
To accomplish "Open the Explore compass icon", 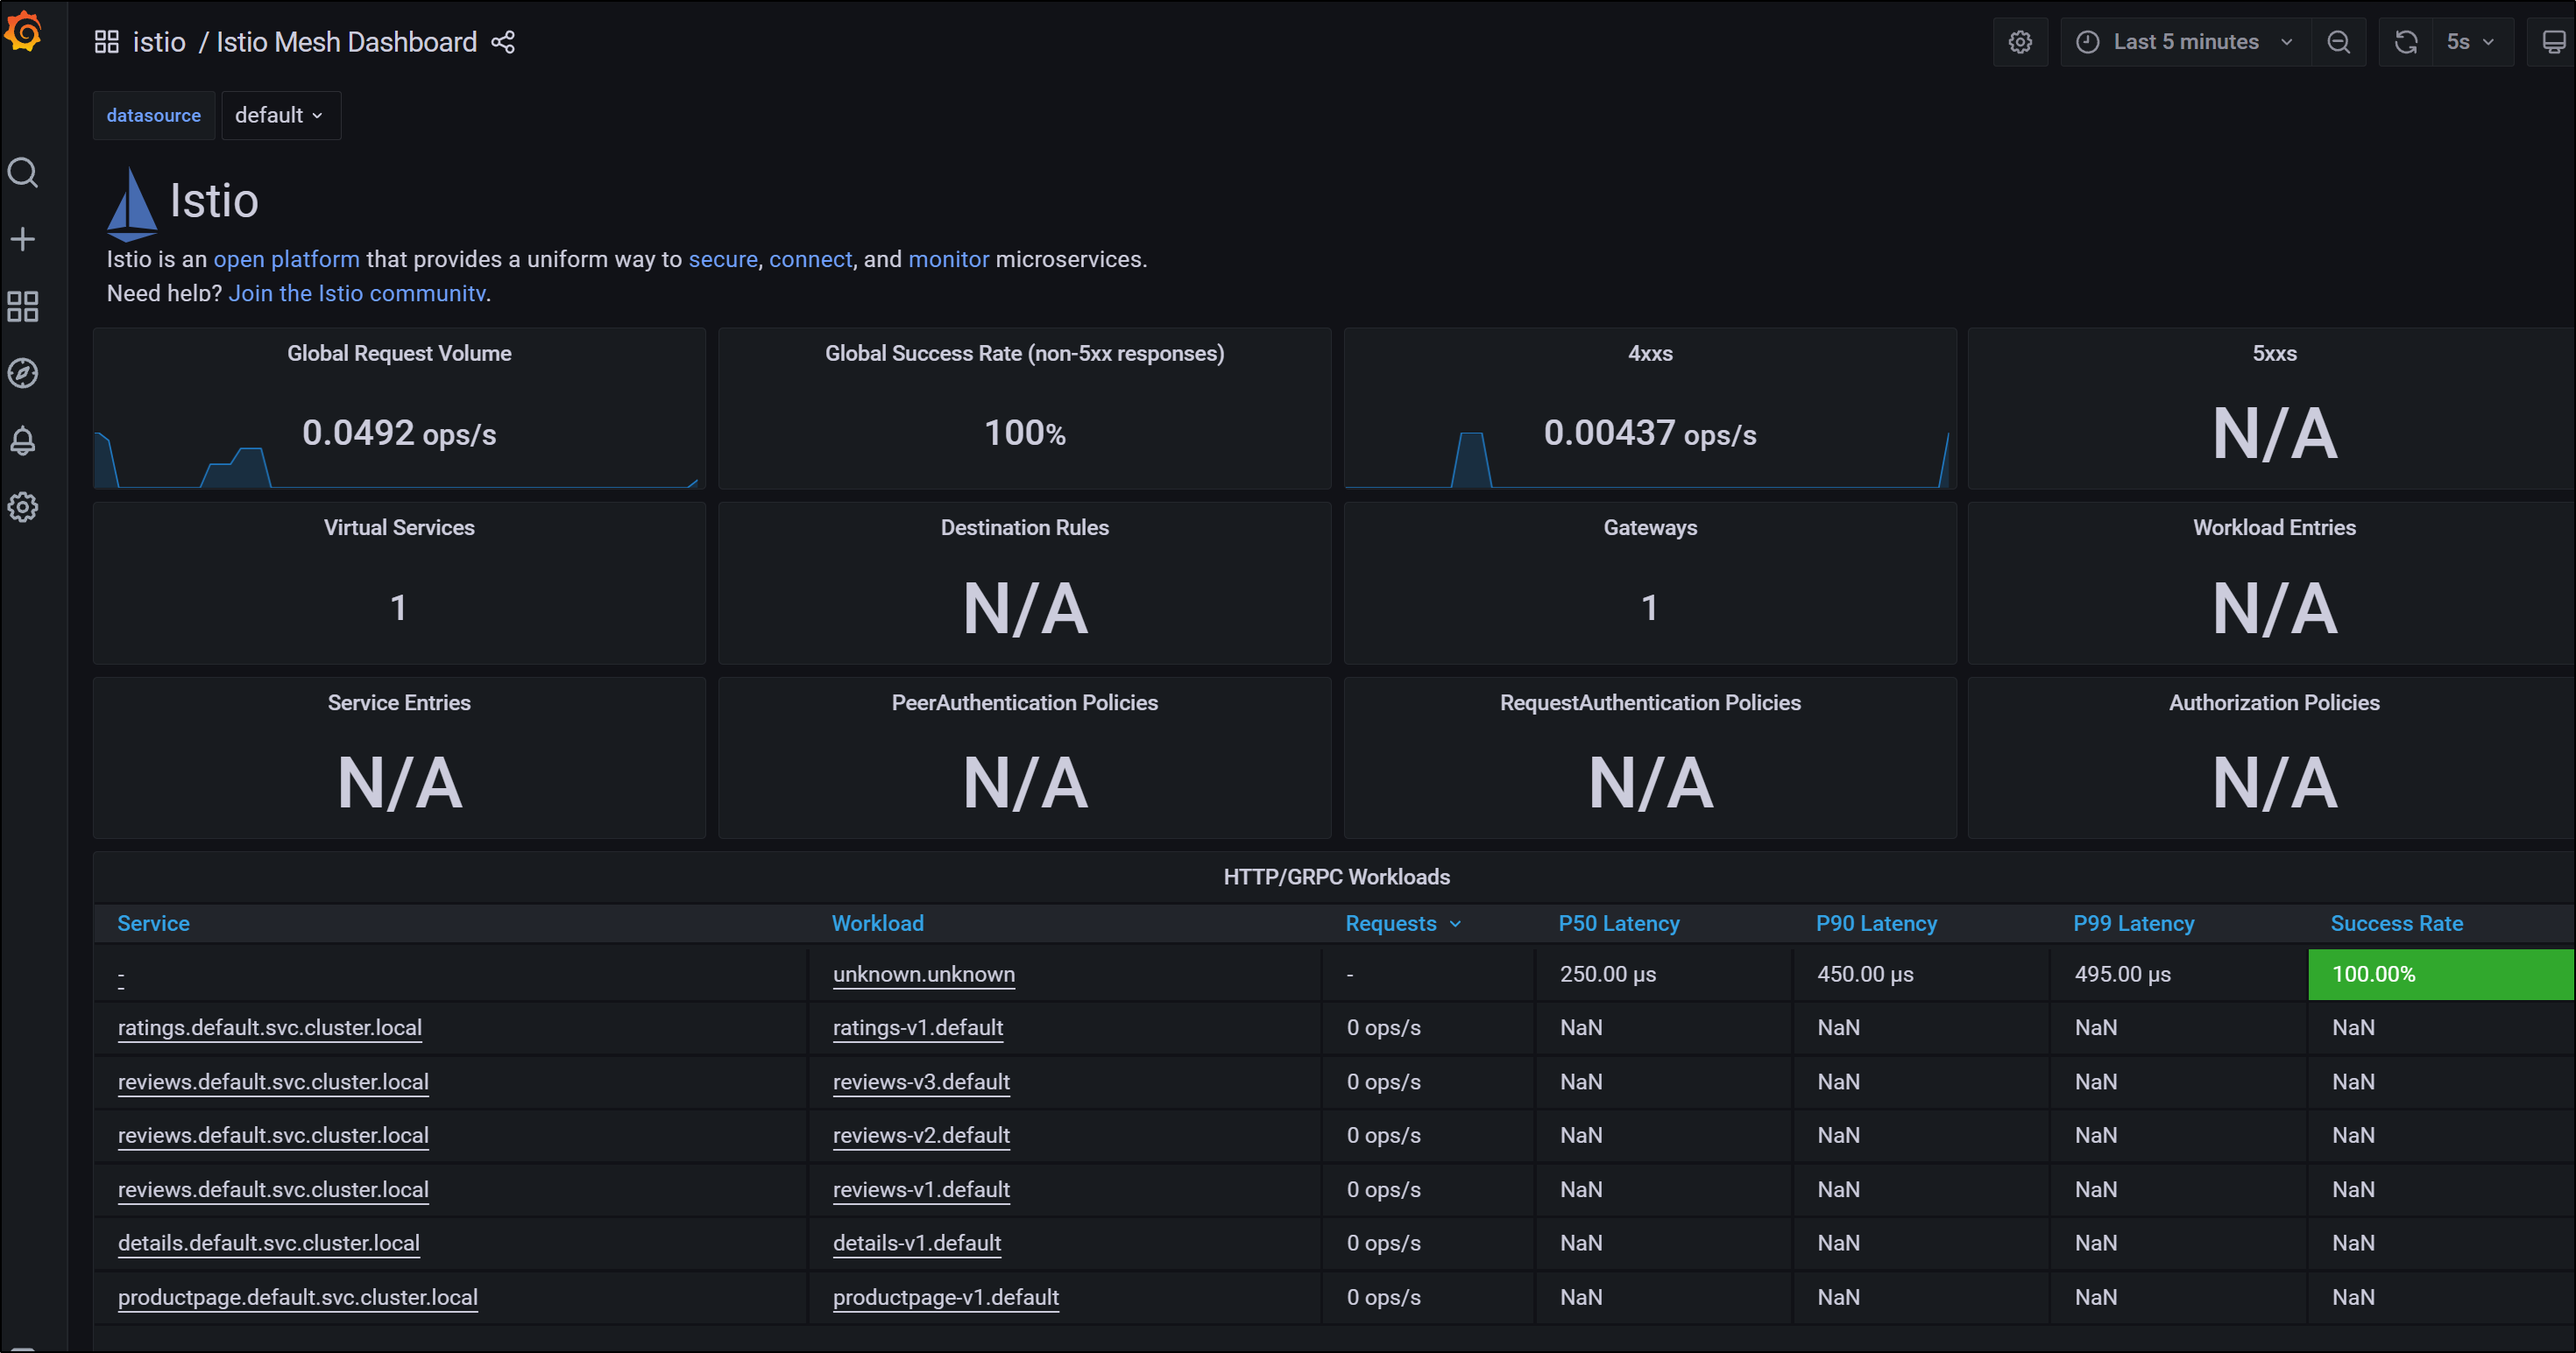I will click(23, 373).
